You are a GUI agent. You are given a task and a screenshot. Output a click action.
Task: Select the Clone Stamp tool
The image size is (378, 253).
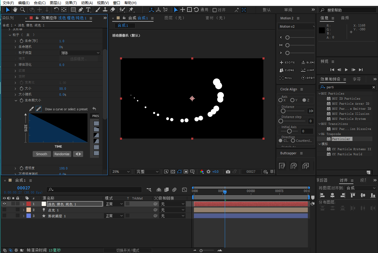pyautogui.click(x=105, y=10)
